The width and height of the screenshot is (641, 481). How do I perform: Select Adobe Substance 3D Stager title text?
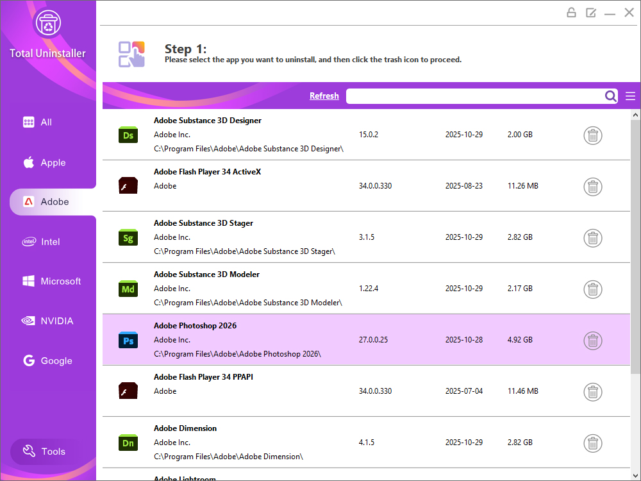tap(203, 223)
